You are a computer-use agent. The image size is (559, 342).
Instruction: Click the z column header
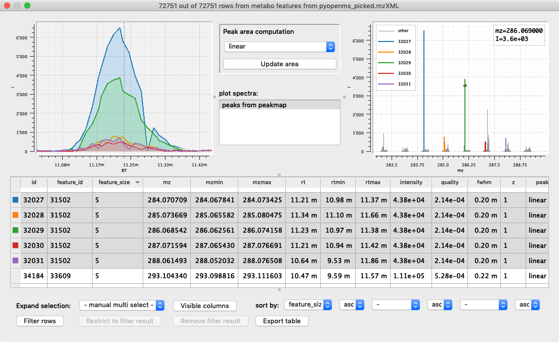pos(513,182)
